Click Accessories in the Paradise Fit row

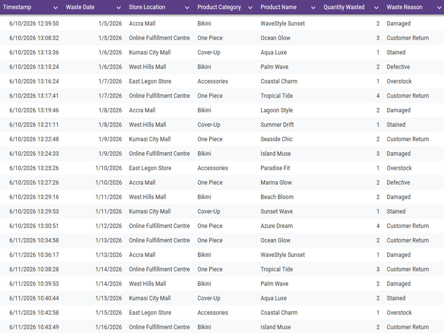[213, 168]
